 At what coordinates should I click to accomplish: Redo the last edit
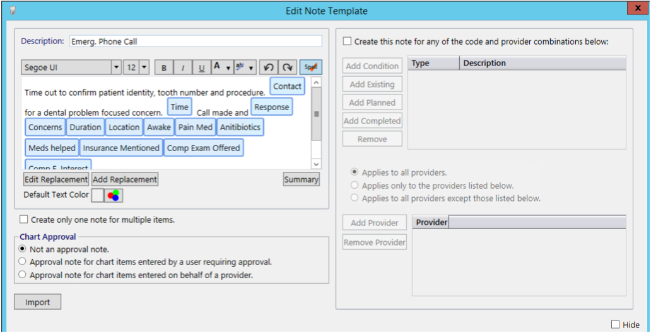coord(287,67)
